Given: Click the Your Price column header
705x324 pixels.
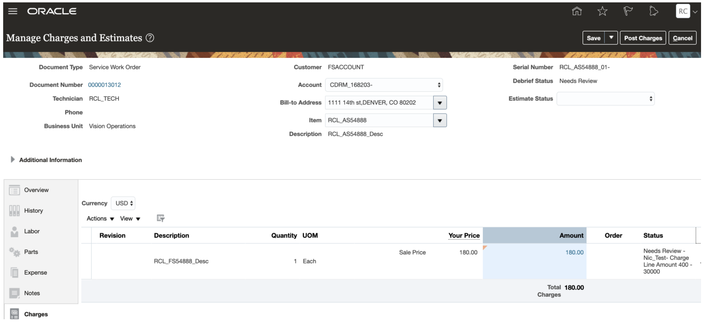Looking at the screenshot, I should [464, 235].
